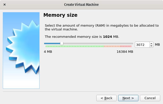Cancel the virtual machine wizard
This screenshot has width=163, height=104.
(150, 98)
